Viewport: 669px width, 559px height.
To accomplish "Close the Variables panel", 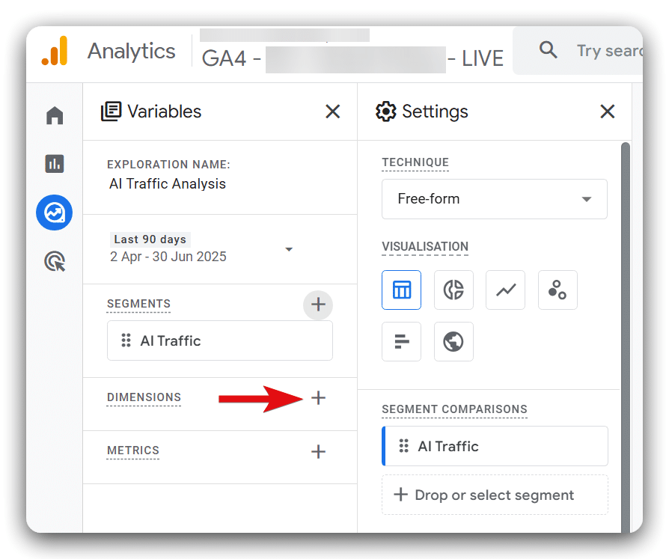I will (333, 112).
